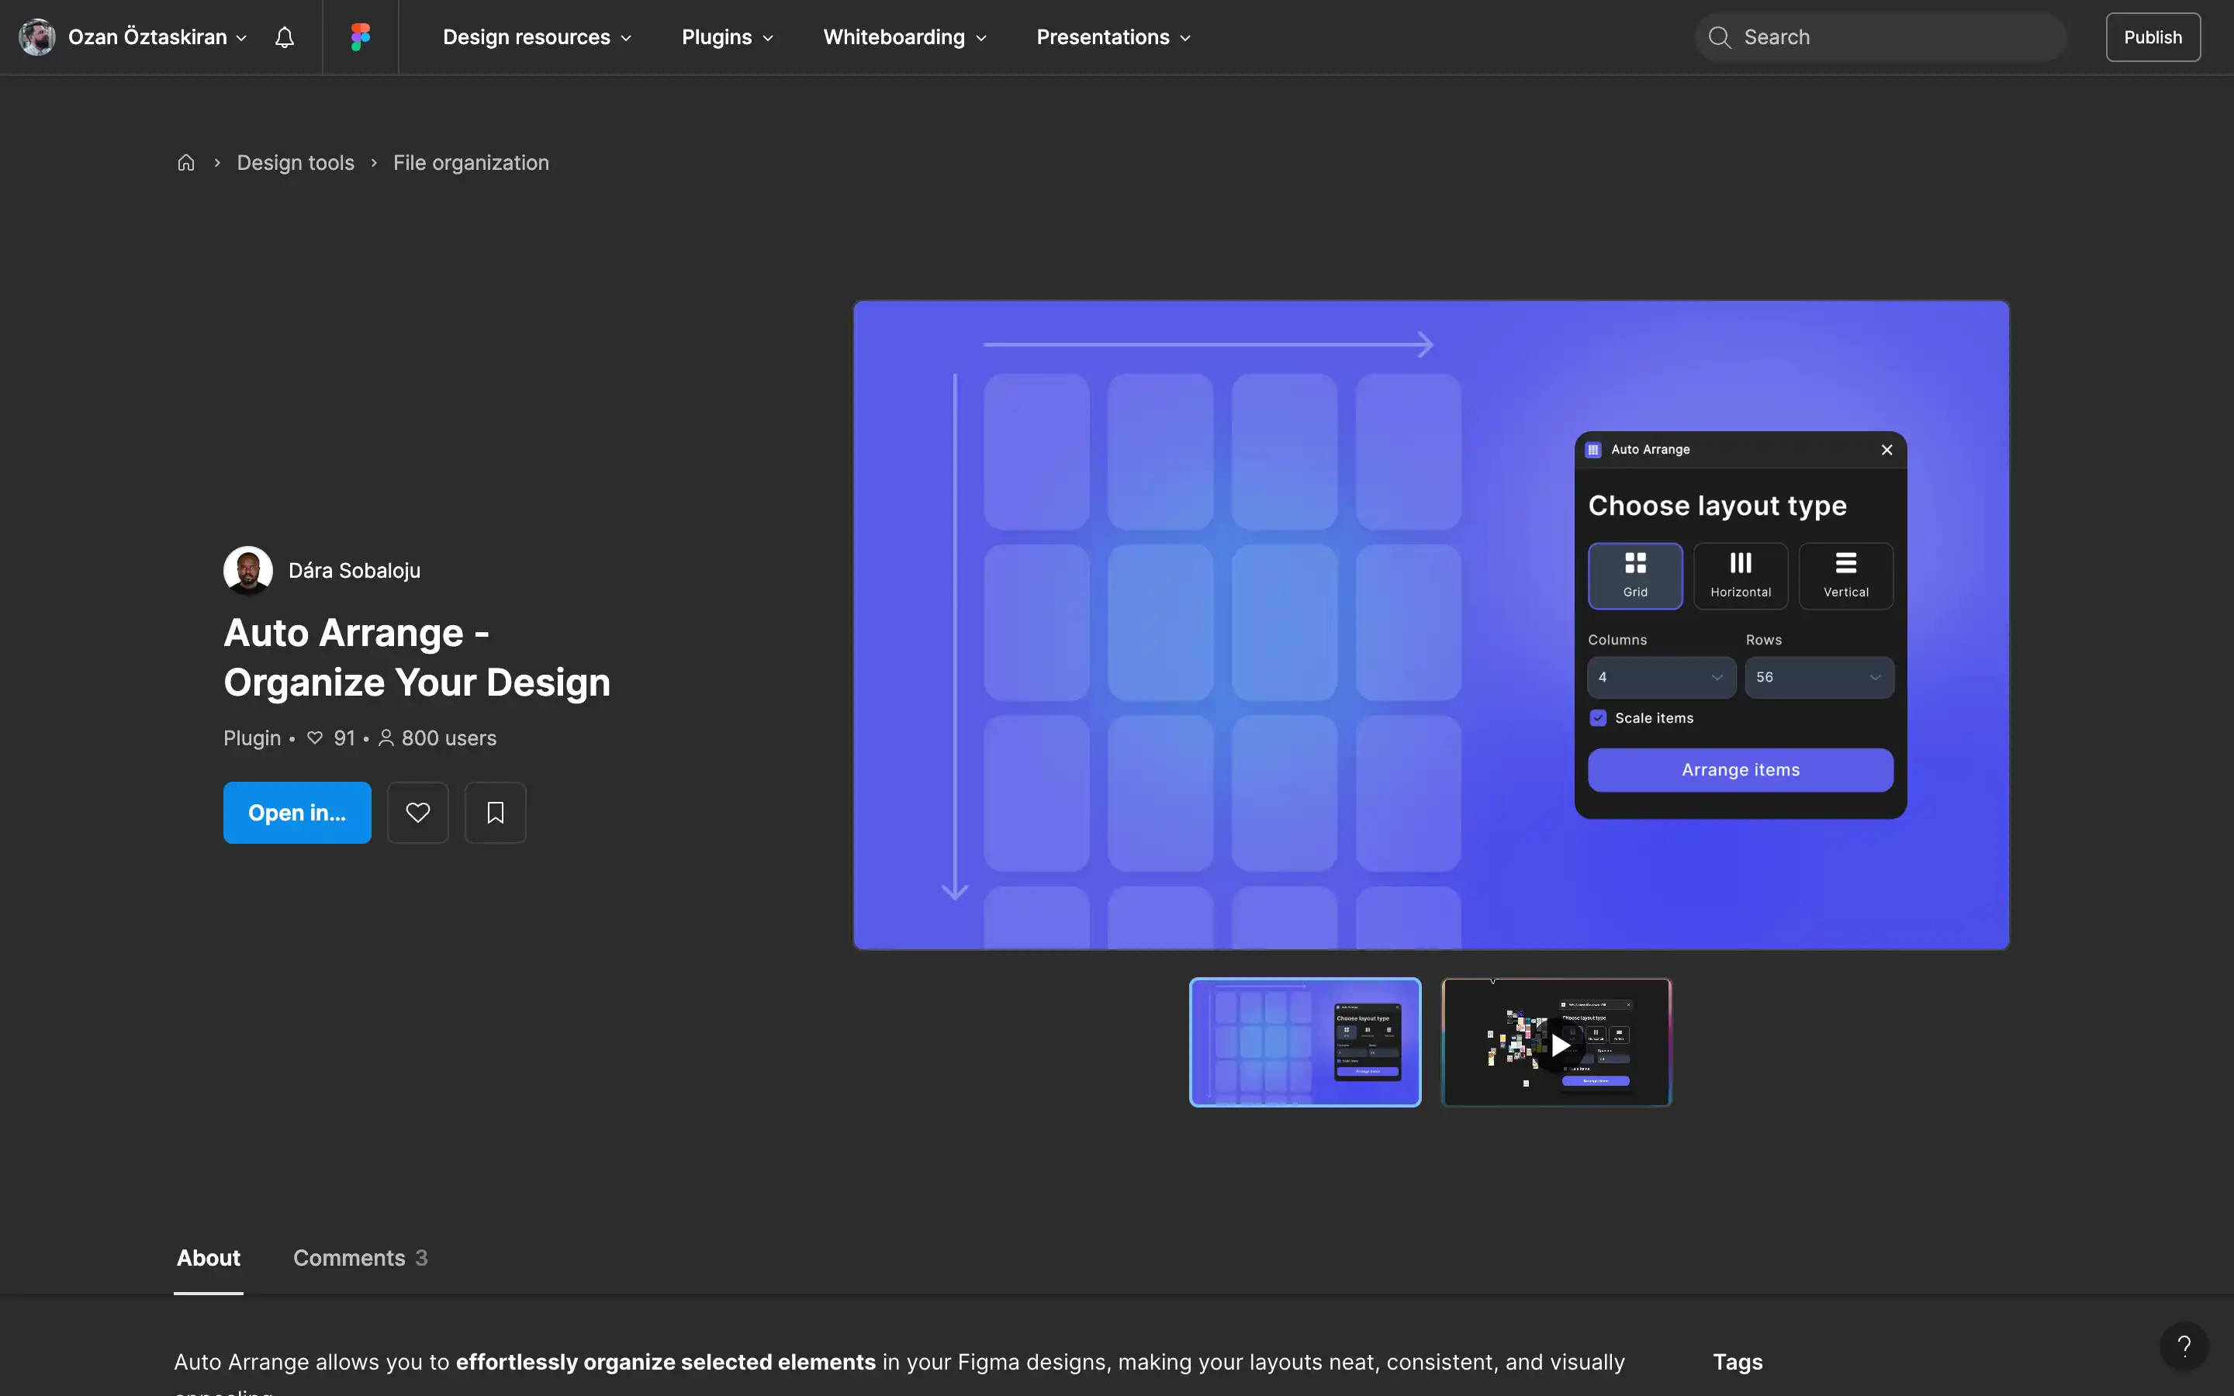
Task: Click the plugin title Auto Arrange
Action: click(417, 658)
